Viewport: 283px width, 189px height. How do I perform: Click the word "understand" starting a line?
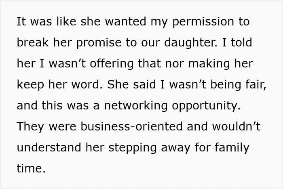tap(49, 147)
